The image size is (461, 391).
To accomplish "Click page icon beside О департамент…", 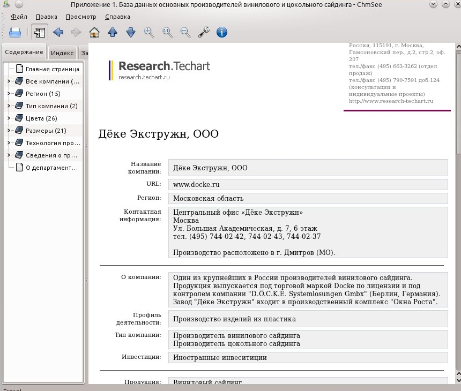I will (x=19, y=168).
